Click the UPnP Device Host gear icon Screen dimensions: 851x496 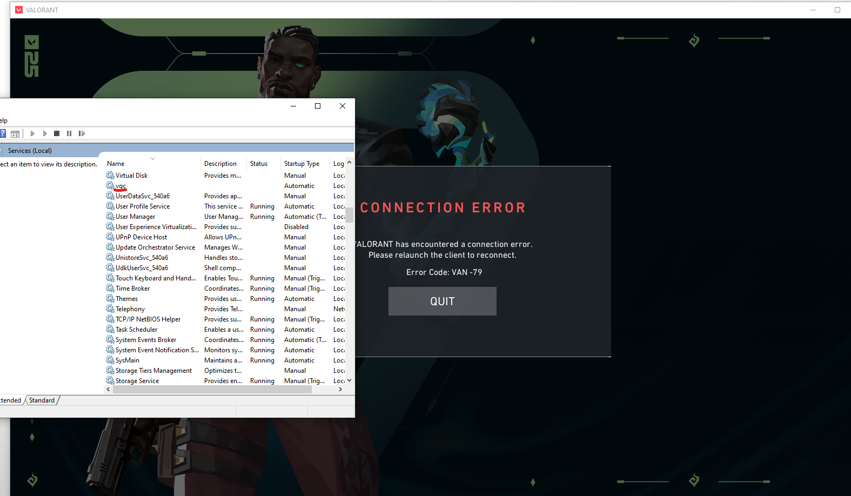pyautogui.click(x=110, y=237)
